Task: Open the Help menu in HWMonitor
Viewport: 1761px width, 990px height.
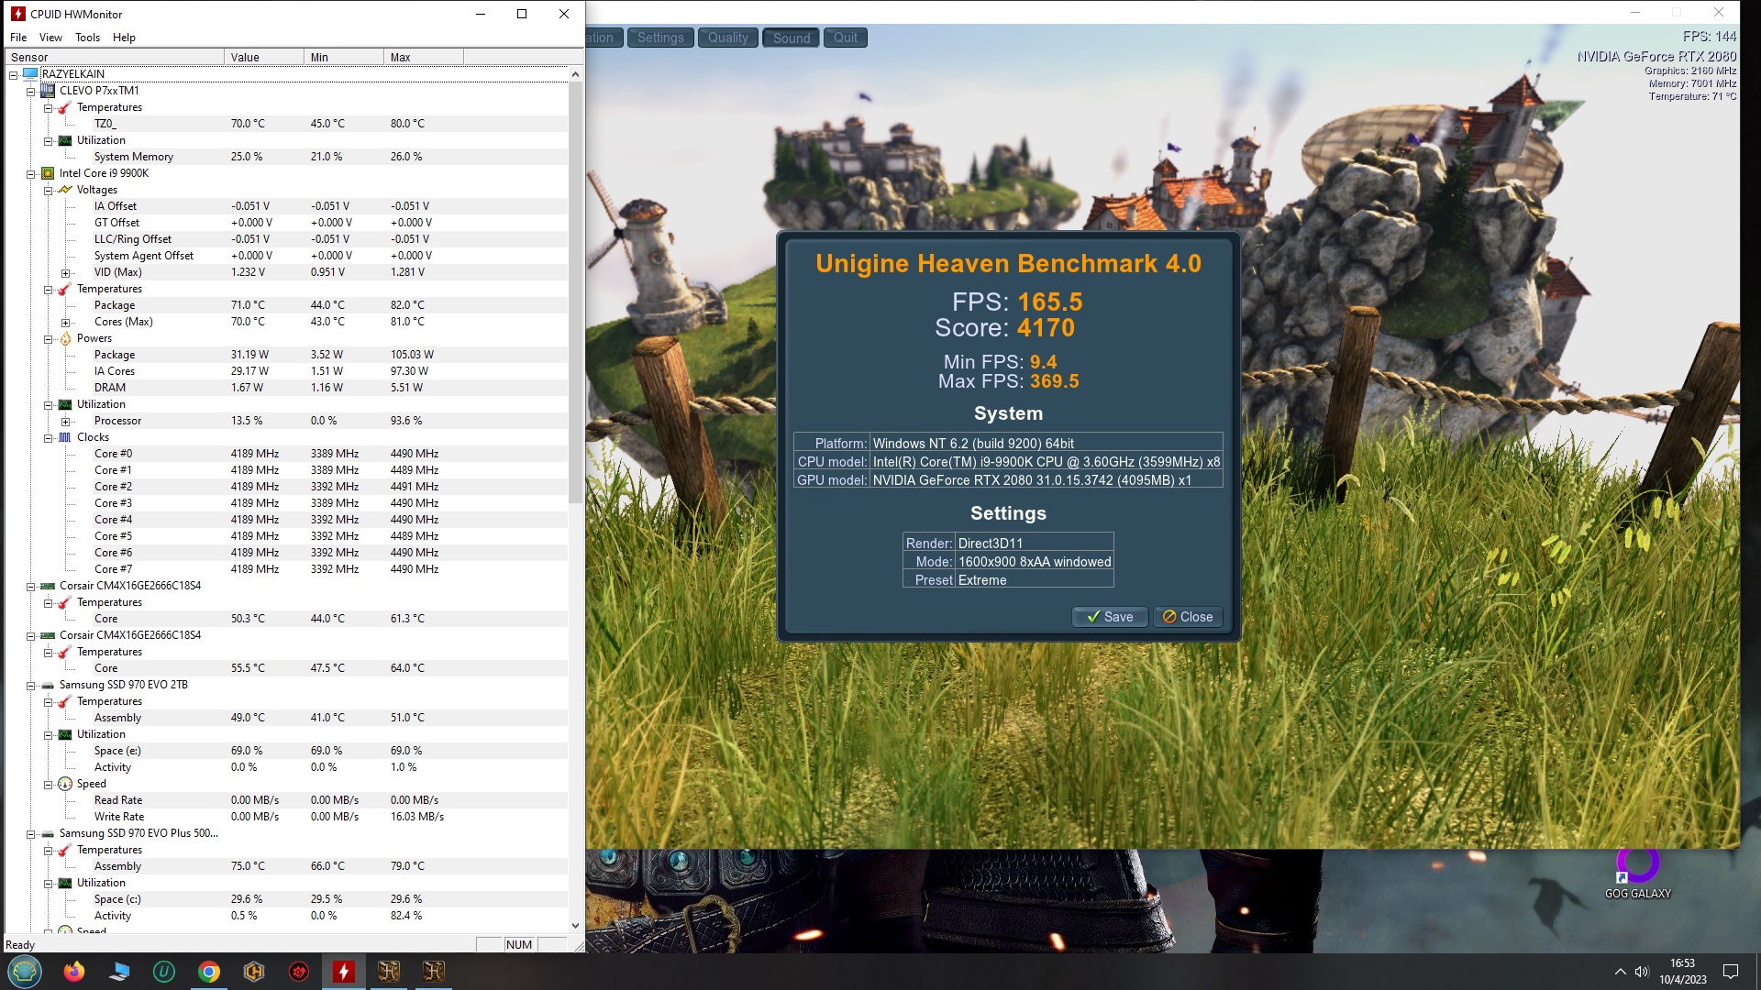Action: point(124,38)
